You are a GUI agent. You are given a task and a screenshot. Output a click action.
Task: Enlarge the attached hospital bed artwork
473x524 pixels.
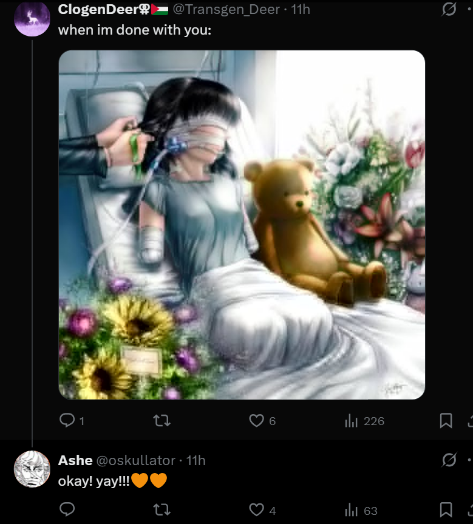pyautogui.click(x=242, y=225)
